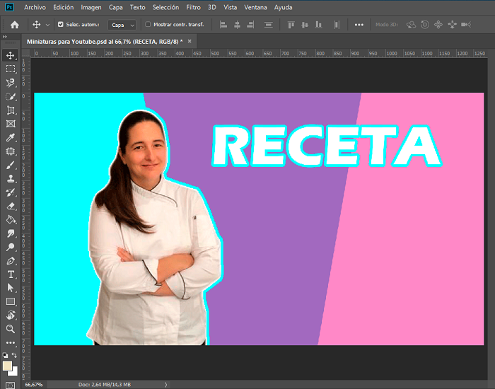Align horizontal centers of layers
The image size is (495, 389).
point(237,25)
